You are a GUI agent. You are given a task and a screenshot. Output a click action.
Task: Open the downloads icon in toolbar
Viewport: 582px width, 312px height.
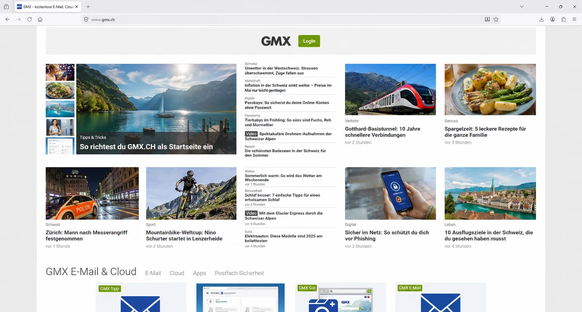[x=542, y=19]
